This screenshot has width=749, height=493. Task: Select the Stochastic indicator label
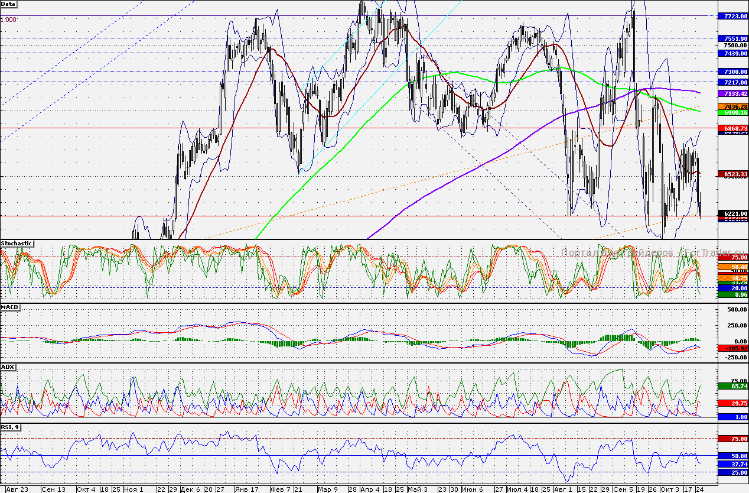click(17, 243)
